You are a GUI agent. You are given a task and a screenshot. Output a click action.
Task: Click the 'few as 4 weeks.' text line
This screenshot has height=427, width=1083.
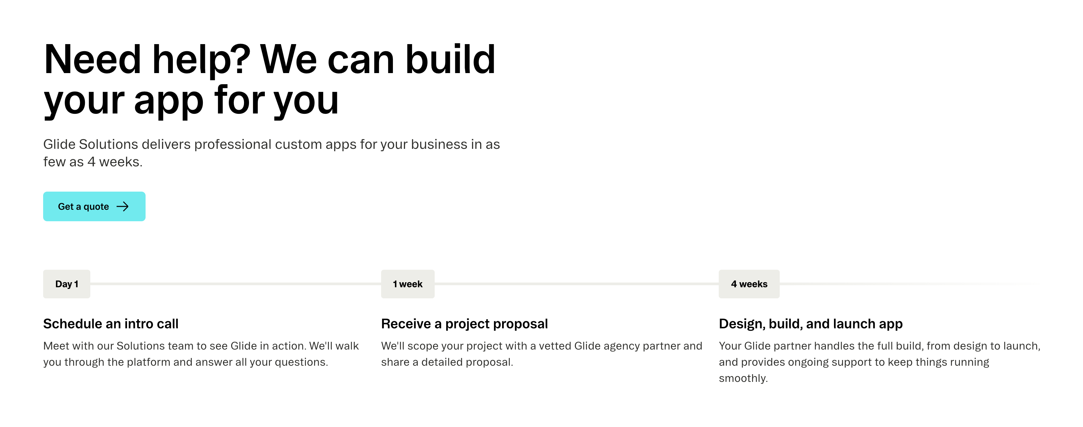tap(93, 162)
